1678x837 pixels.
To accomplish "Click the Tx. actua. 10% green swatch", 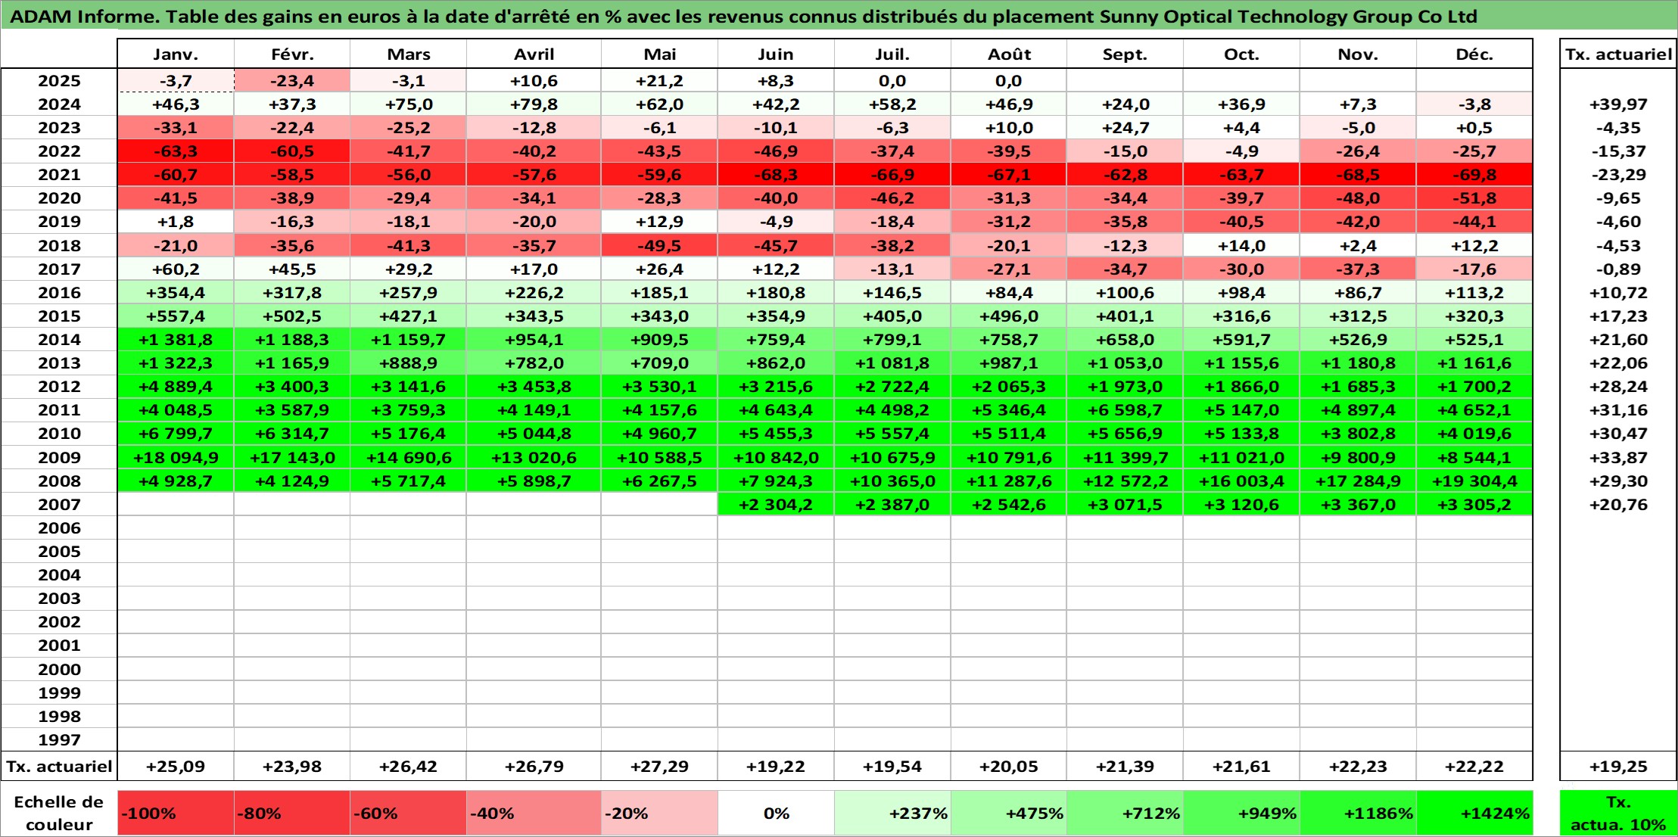I will [1618, 814].
